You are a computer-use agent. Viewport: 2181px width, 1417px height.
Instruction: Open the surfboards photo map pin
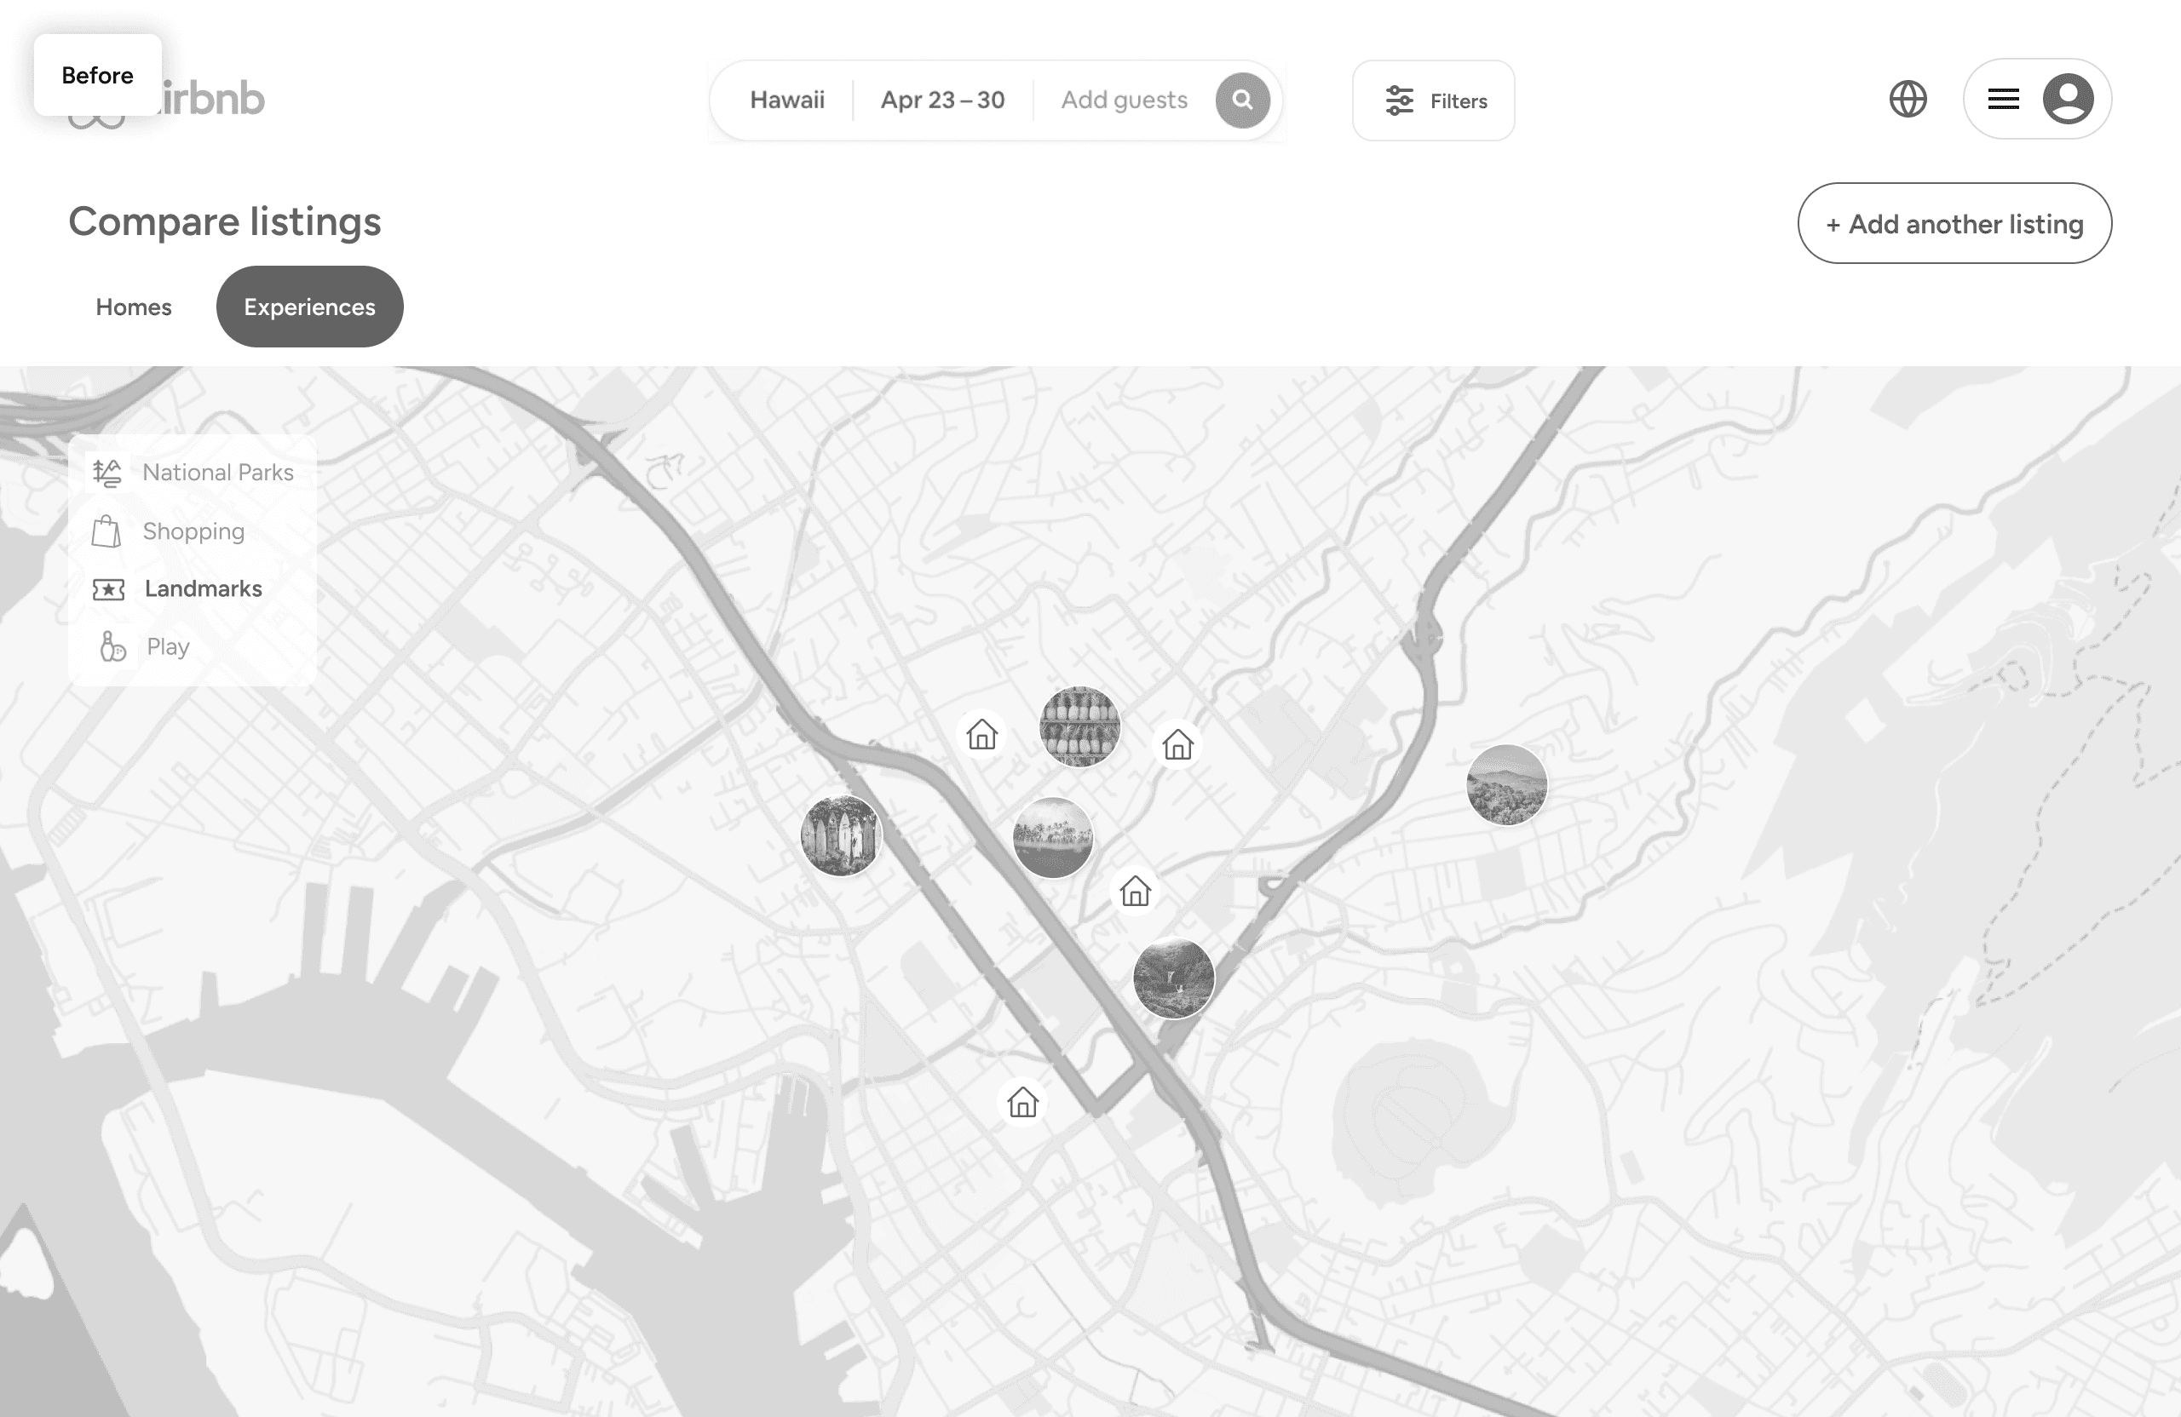click(839, 835)
